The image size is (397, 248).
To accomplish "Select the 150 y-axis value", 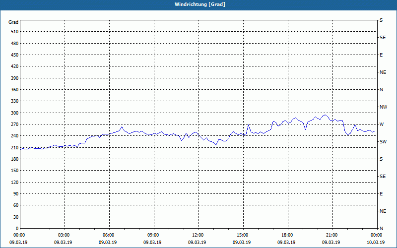I will point(15,171).
